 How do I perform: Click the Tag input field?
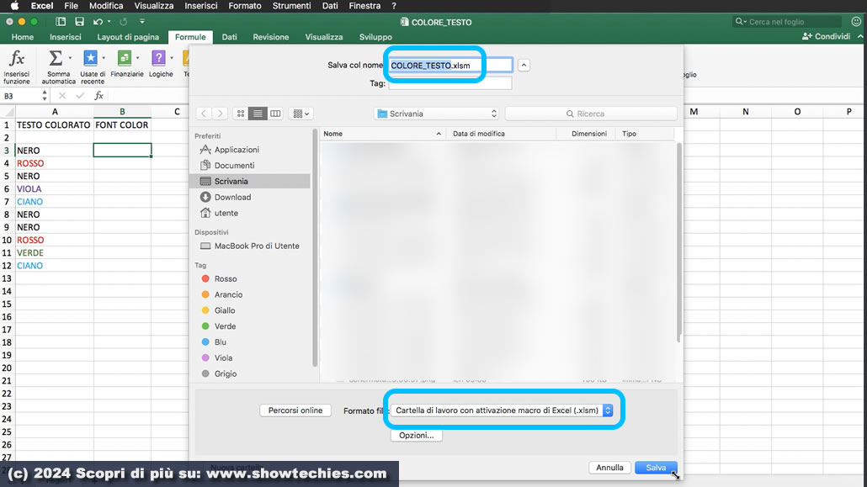click(450, 83)
